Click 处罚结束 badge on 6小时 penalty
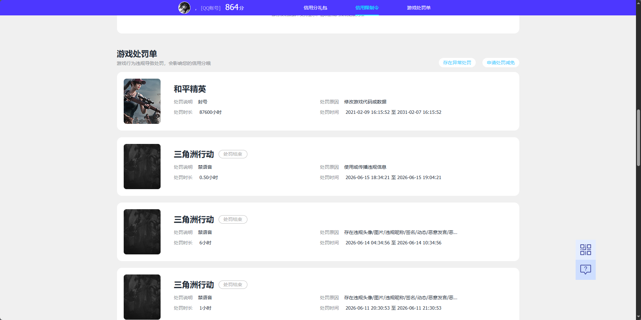The image size is (641, 320). 233,219
